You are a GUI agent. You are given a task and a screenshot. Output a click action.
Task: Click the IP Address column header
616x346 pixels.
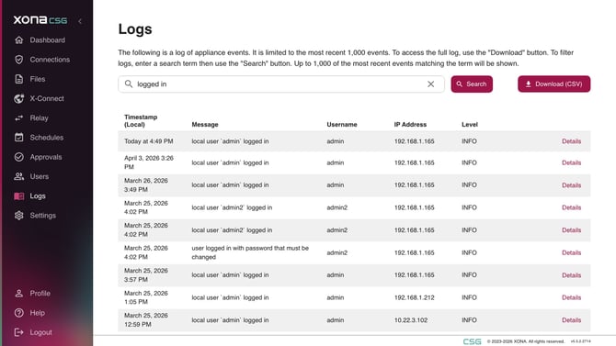(410, 124)
